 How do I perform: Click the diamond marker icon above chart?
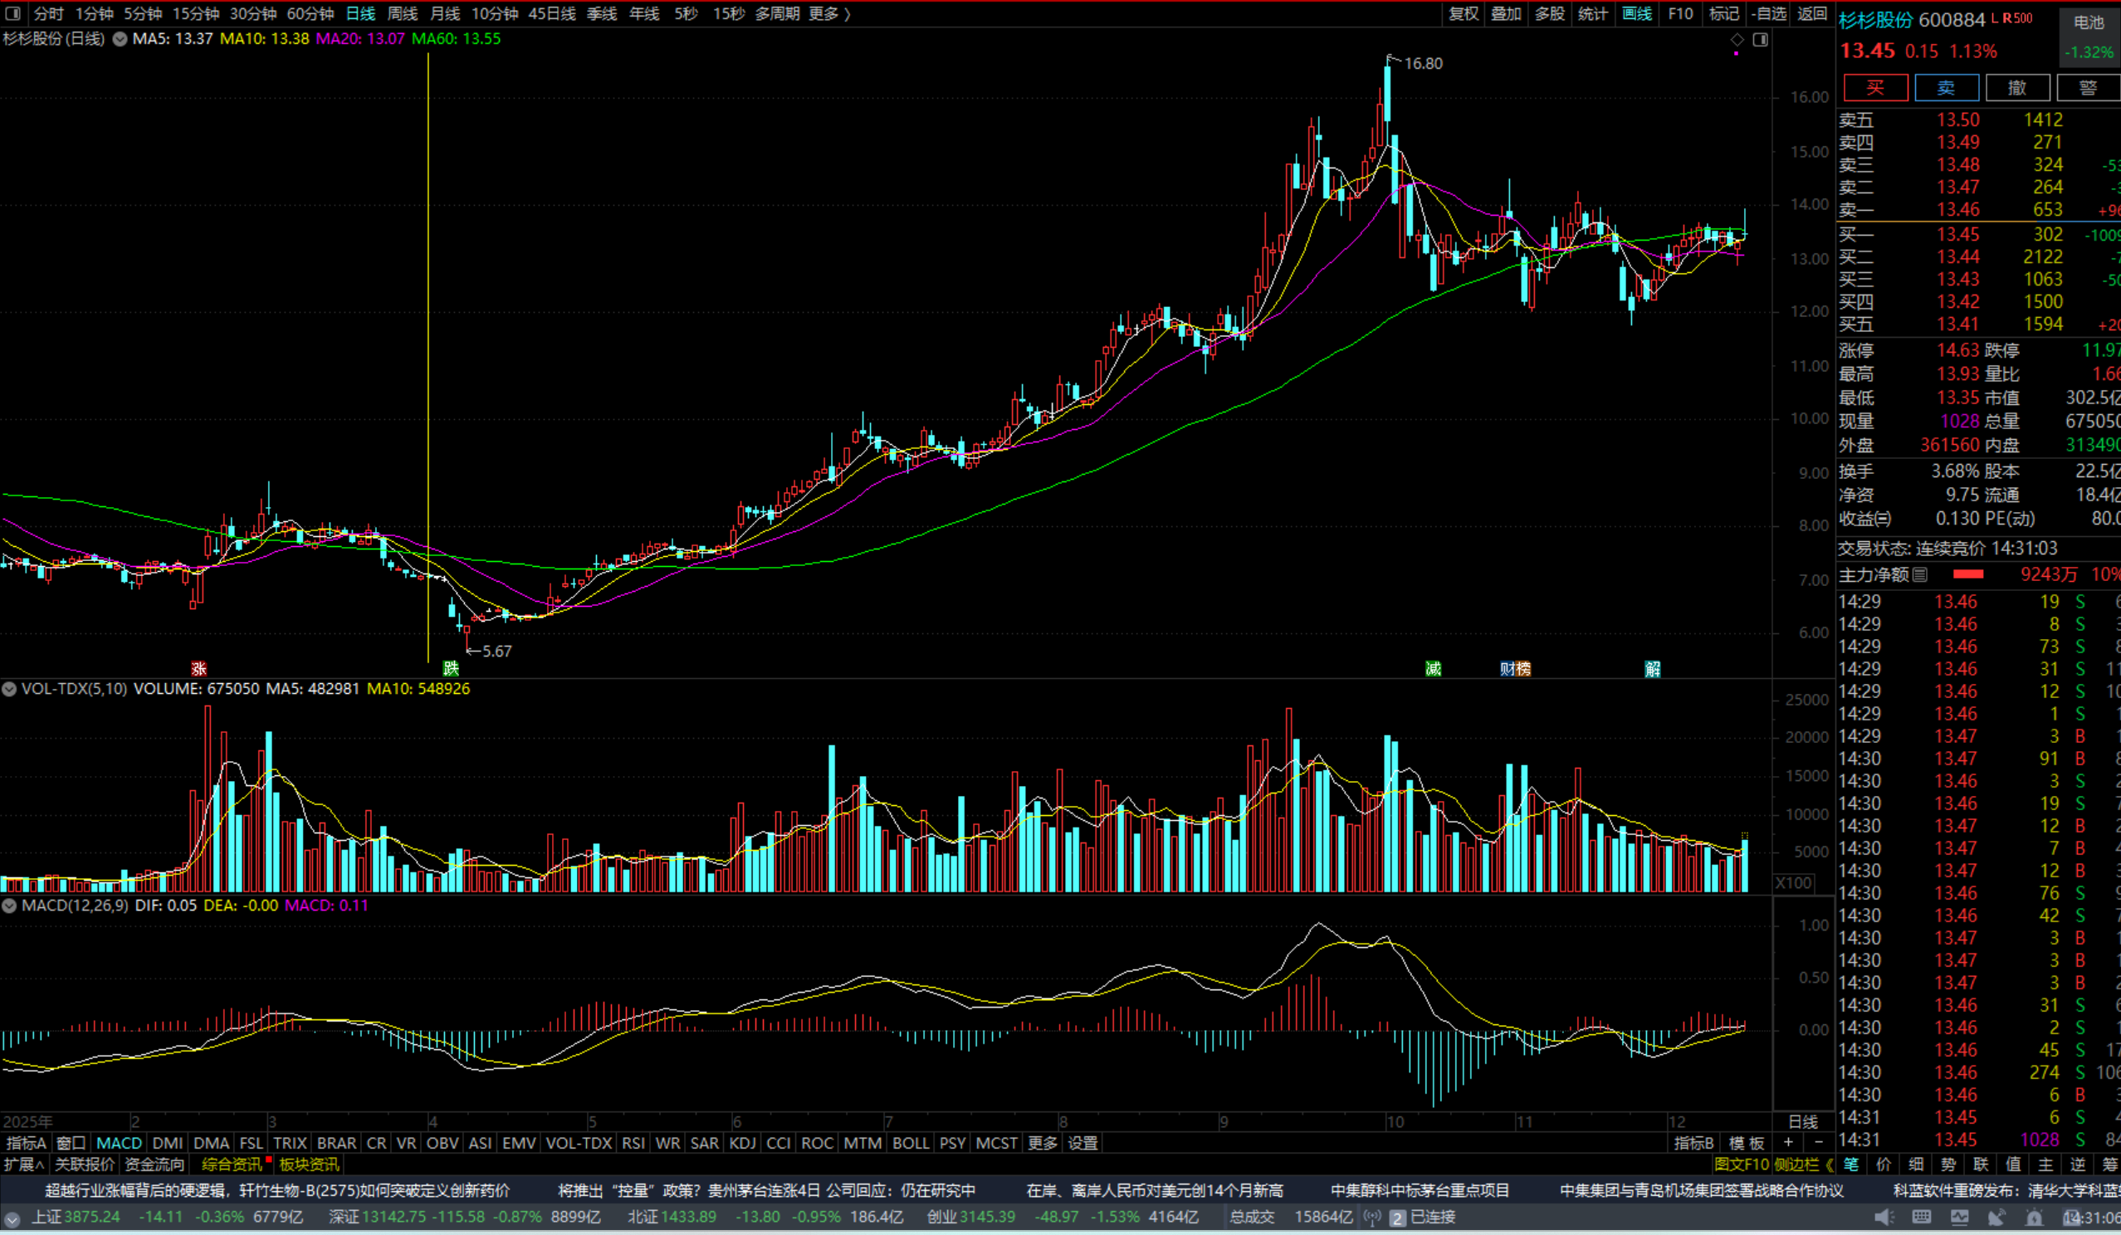(x=1737, y=40)
